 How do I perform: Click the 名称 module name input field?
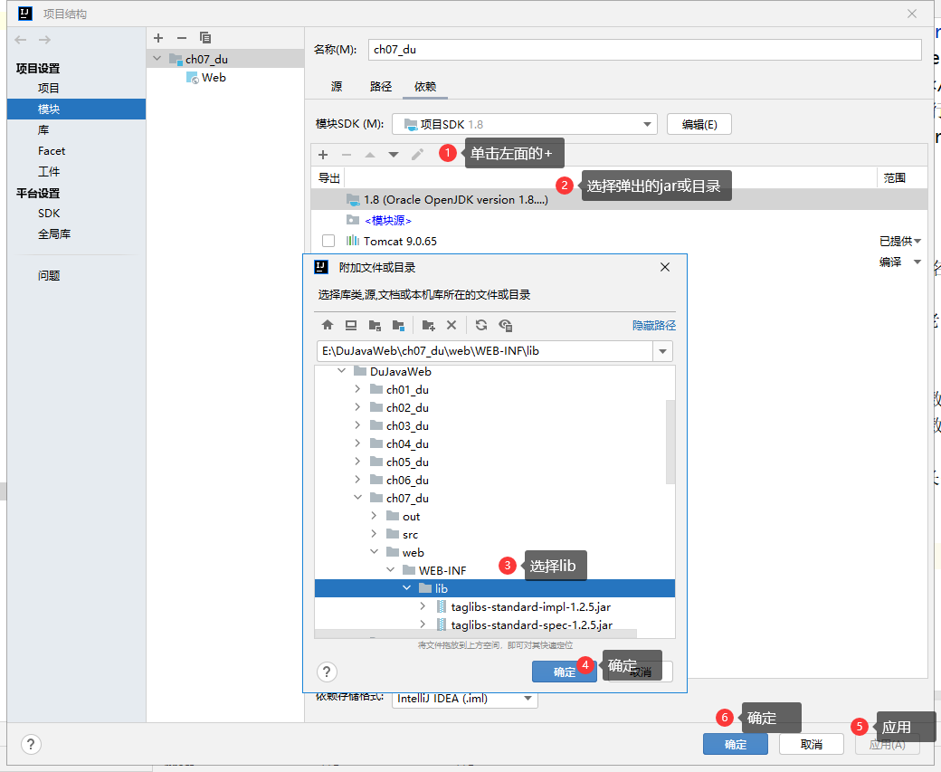point(647,50)
